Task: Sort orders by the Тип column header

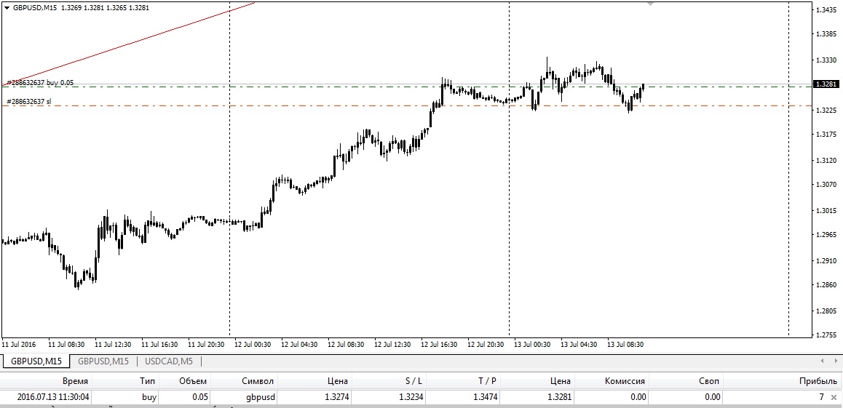Action: tap(125, 381)
